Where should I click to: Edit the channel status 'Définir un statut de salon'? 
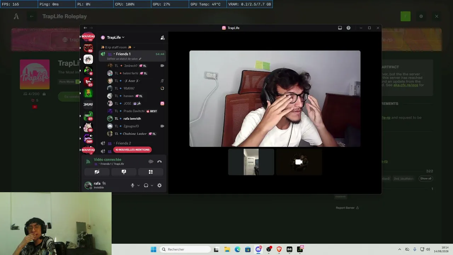124,59
